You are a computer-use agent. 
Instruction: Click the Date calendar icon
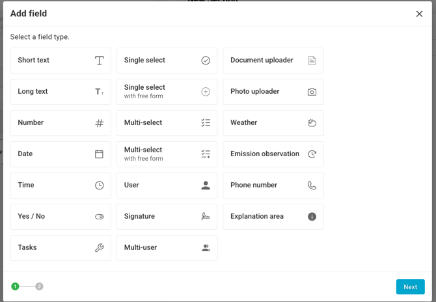100,154
